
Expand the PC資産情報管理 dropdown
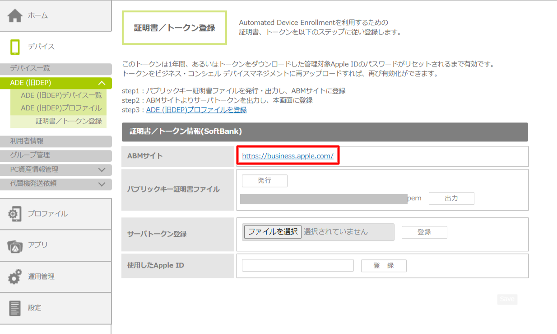pyautogui.click(x=102, y=170)
